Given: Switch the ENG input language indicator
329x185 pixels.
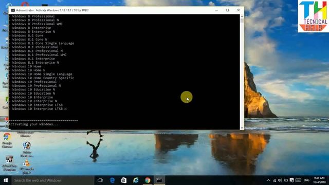Looking at the screenshot, I should 306,180.
